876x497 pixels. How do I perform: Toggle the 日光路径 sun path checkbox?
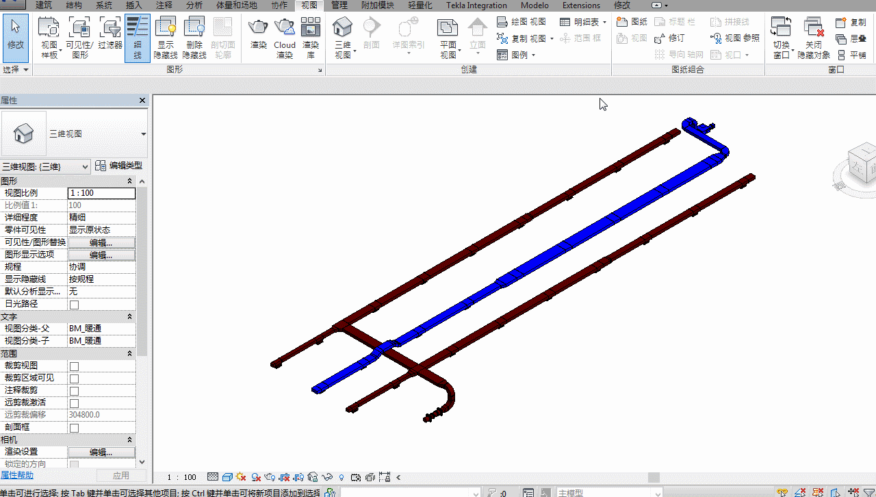click(x=74, y=305)
